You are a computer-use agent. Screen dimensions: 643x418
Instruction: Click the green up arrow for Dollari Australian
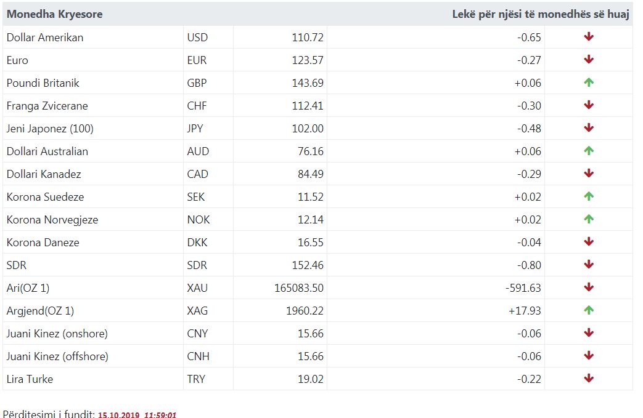pos(589,151)
